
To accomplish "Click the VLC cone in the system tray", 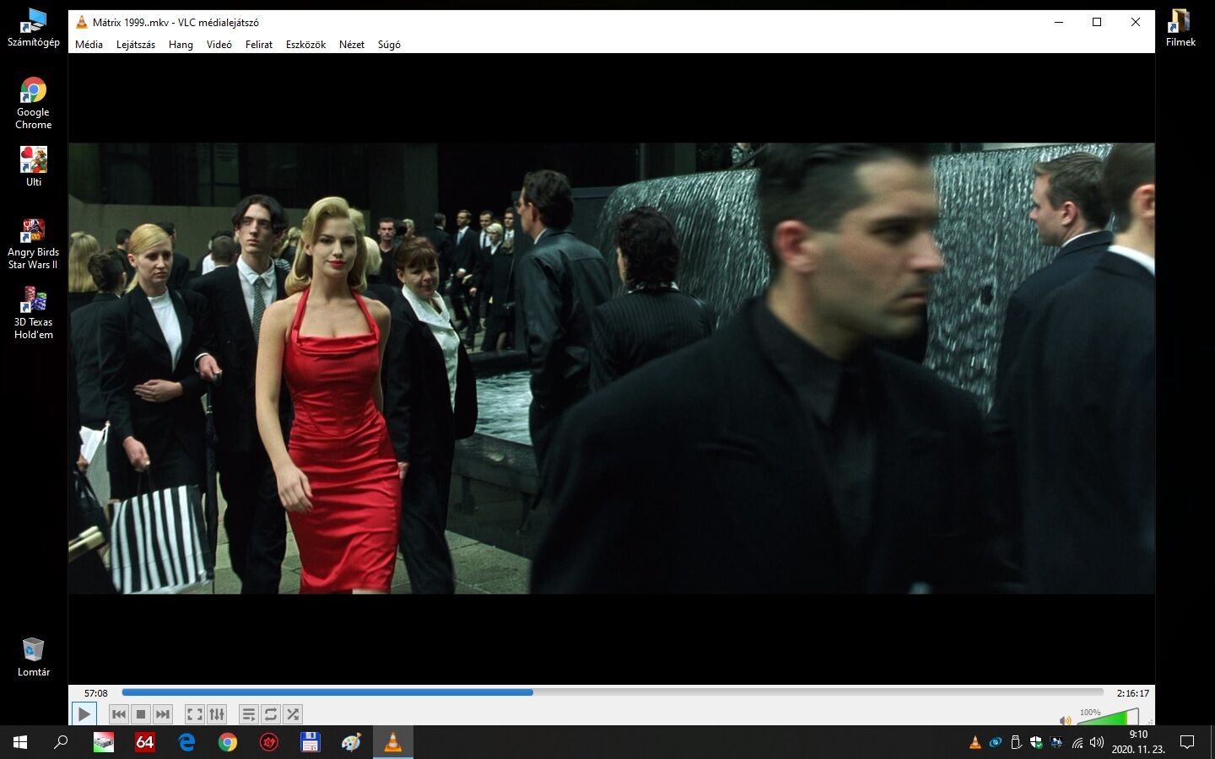I will (x=975, y=742).
